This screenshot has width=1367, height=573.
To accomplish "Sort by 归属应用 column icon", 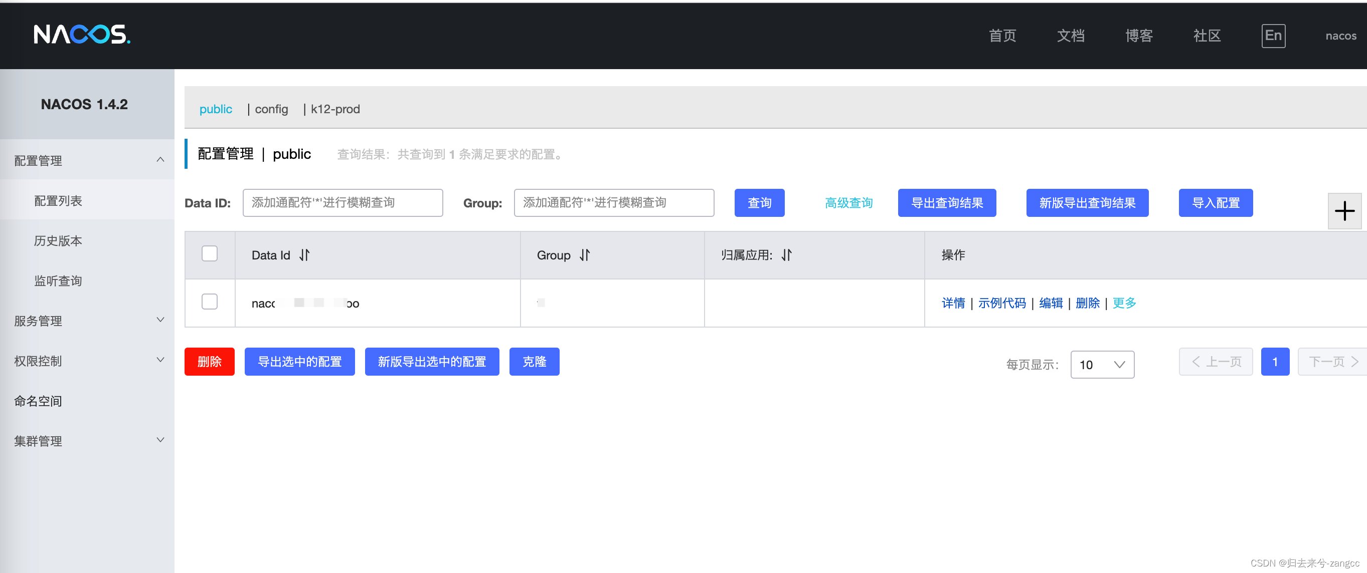I will (x=786, y=255).
